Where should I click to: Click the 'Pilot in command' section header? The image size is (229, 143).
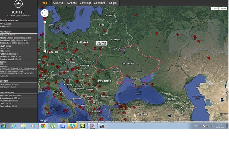pos(9,21)
